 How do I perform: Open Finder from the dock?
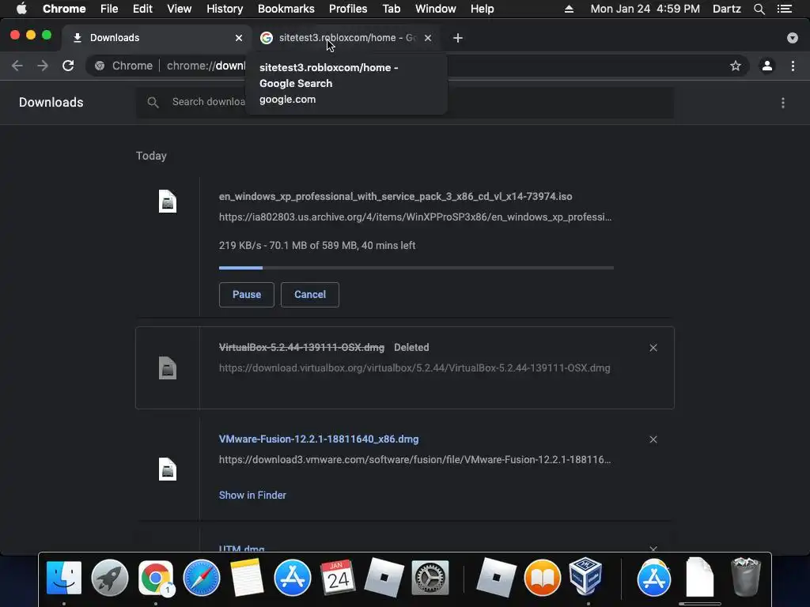[64, 578]
